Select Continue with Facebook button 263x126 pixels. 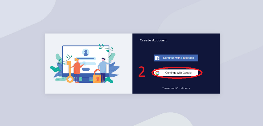[176, 58]
